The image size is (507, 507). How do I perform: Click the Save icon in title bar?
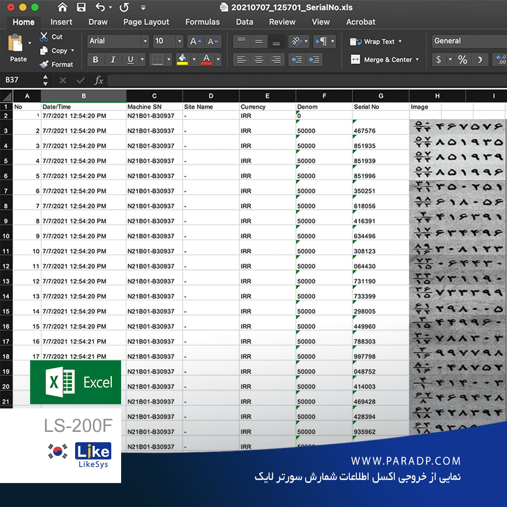coord(81,7)
